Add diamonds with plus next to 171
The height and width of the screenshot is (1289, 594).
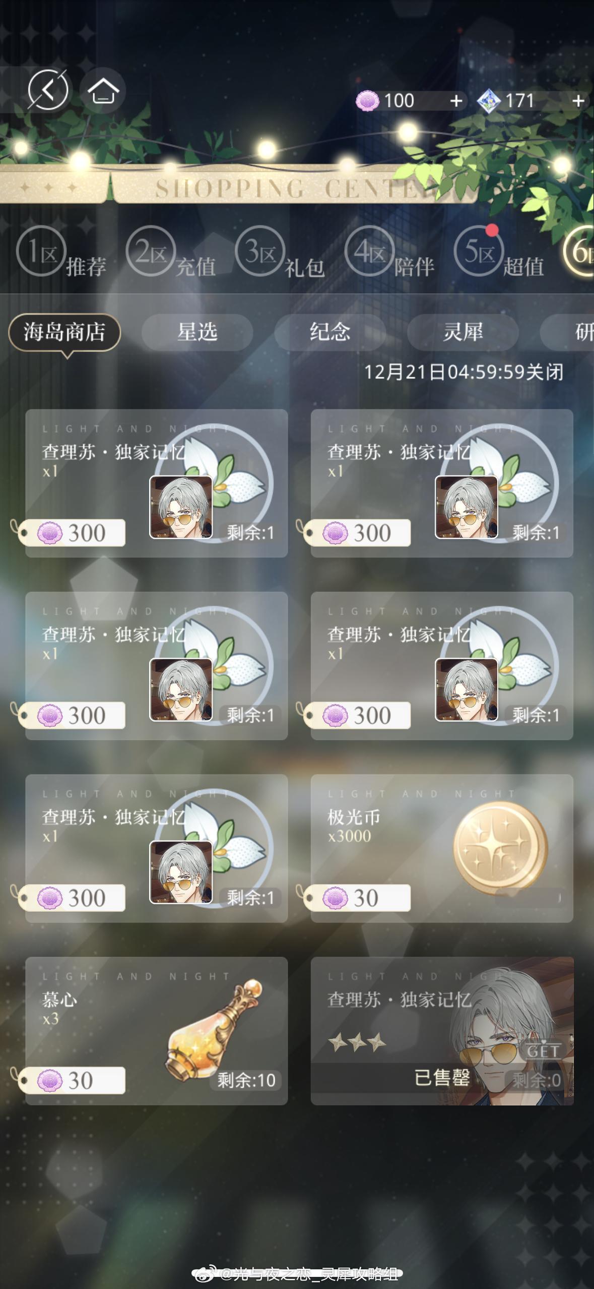(x=578, y=101)
